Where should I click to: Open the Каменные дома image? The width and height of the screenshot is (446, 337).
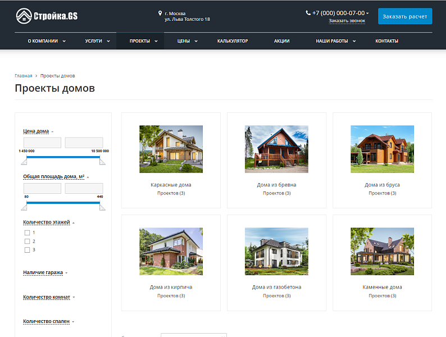click(x=382, y=251)
